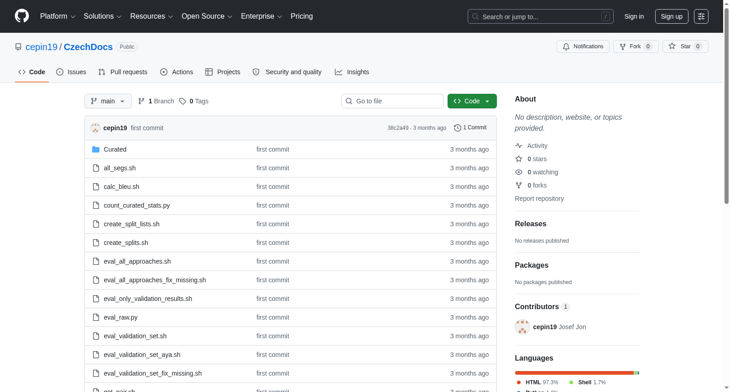Open the 0 Tags link
The width and height of the screenshot is (730, 392).
click(x=194, y=101)
